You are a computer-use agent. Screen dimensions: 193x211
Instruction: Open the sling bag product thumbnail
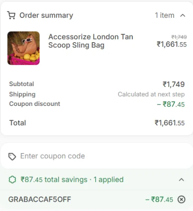coord(24,48)
